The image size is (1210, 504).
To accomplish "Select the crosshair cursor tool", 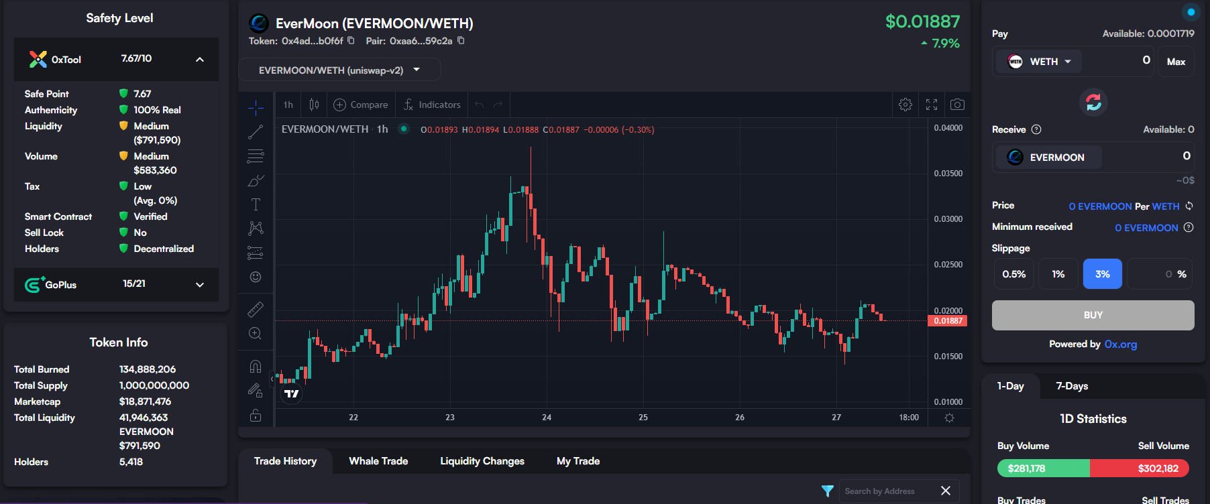I will [x=256, y=107].
